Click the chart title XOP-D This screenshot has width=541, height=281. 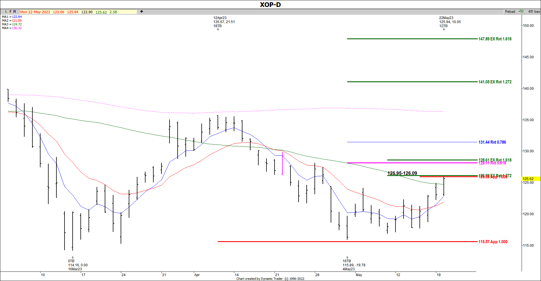pyautogui.click(x=270, y=5)
